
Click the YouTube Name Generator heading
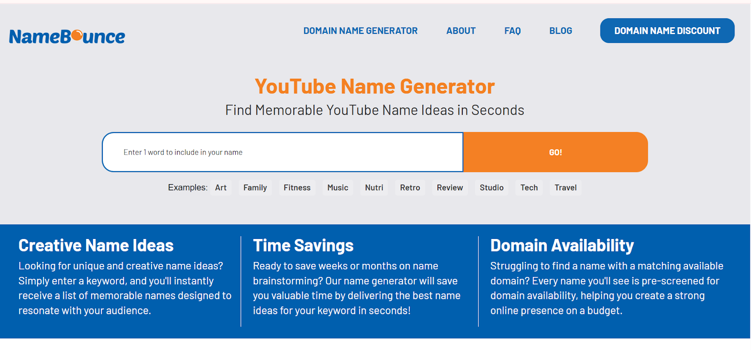click(375, 87)
